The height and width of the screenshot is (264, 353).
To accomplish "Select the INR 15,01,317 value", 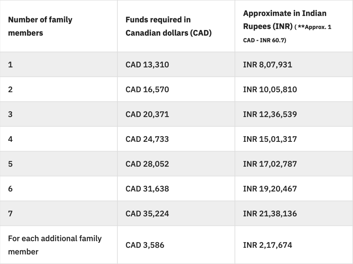I will [270, 139].
